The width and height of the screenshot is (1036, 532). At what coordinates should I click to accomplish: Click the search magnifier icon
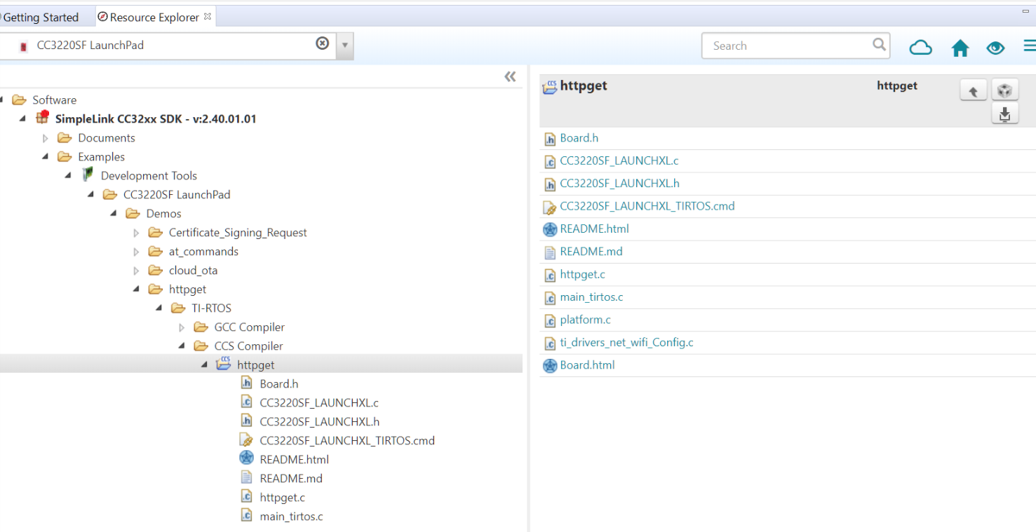879,45
